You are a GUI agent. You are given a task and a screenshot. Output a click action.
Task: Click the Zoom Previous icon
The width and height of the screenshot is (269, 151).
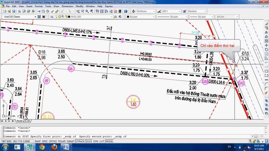point(92,11)
